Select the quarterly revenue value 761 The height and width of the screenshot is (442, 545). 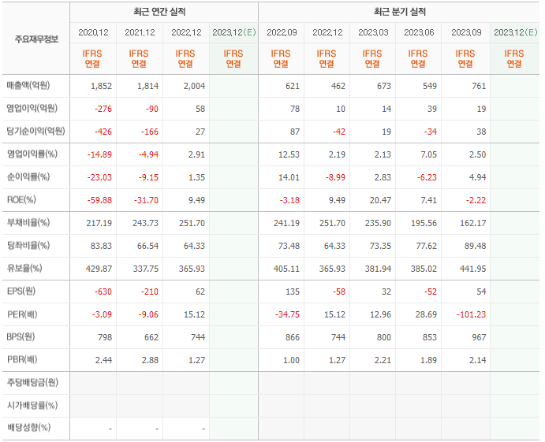coord(479,86)
